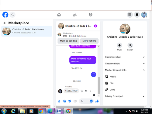152x114 pixels.
Task: Click the '??' message bubble
Action: 94,74
